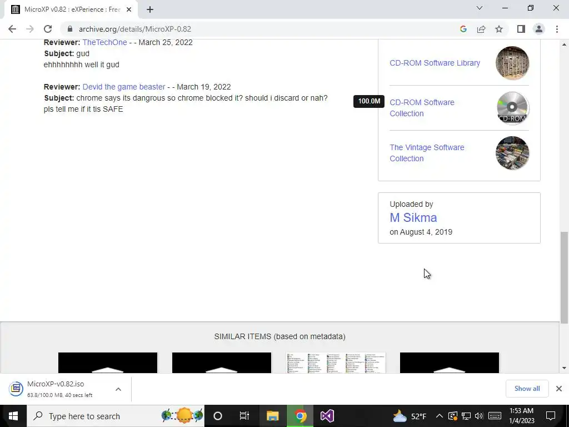Screen dimensions: 569x427
Task: Open Task View on the taskbar
Action: click(244, 416)
